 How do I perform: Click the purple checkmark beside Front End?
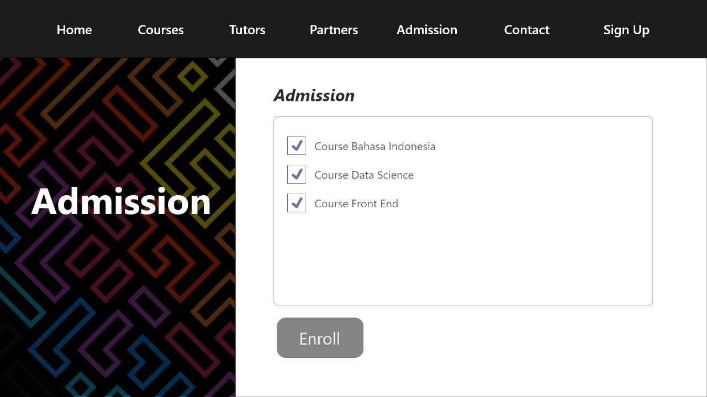click(297, 203)
